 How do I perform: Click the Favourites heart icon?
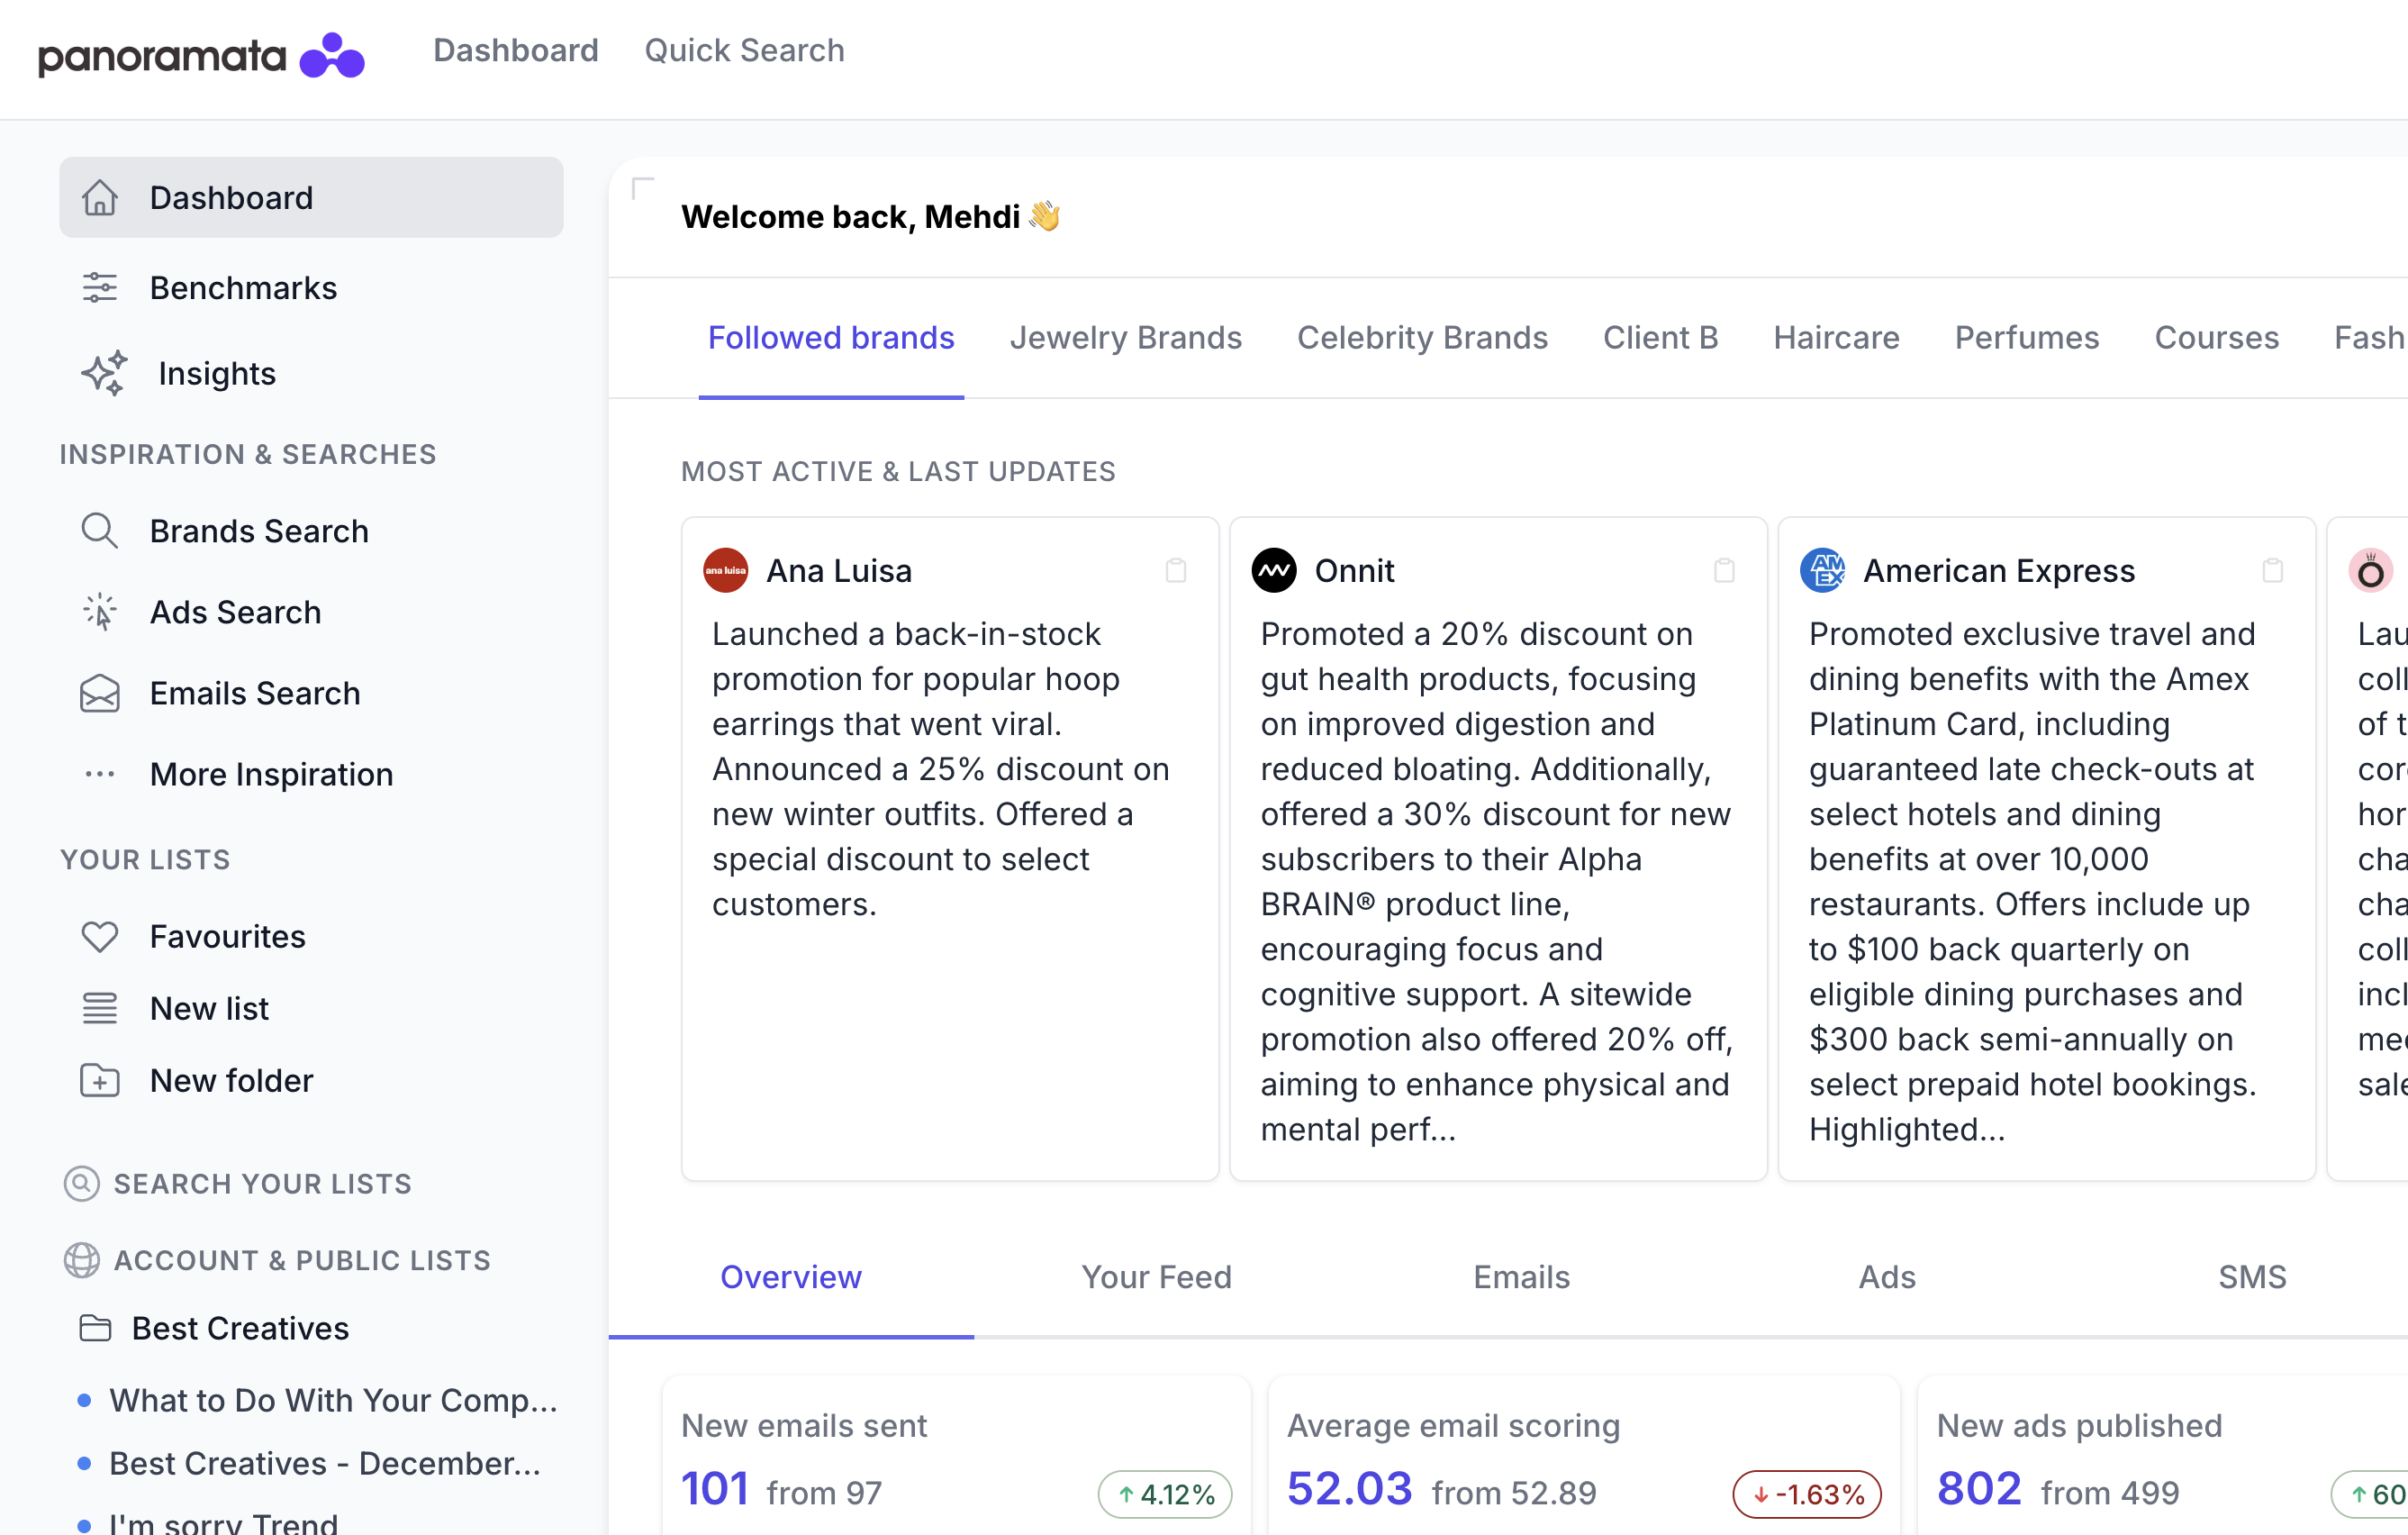(x=99, y=937)
